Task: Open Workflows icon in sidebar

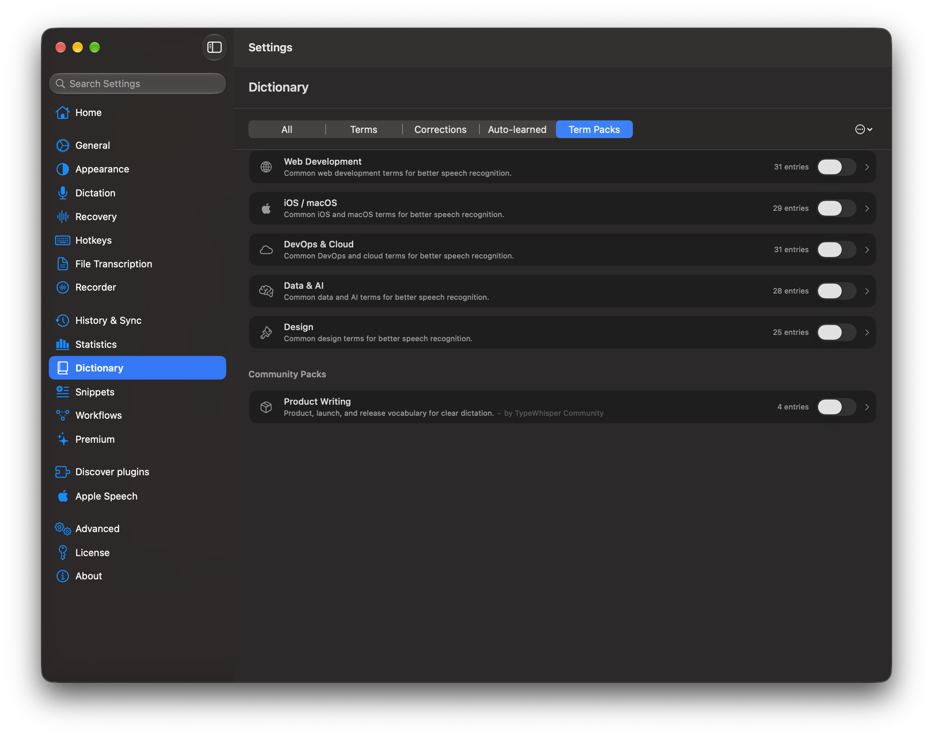Action: [x=62, y=415]
